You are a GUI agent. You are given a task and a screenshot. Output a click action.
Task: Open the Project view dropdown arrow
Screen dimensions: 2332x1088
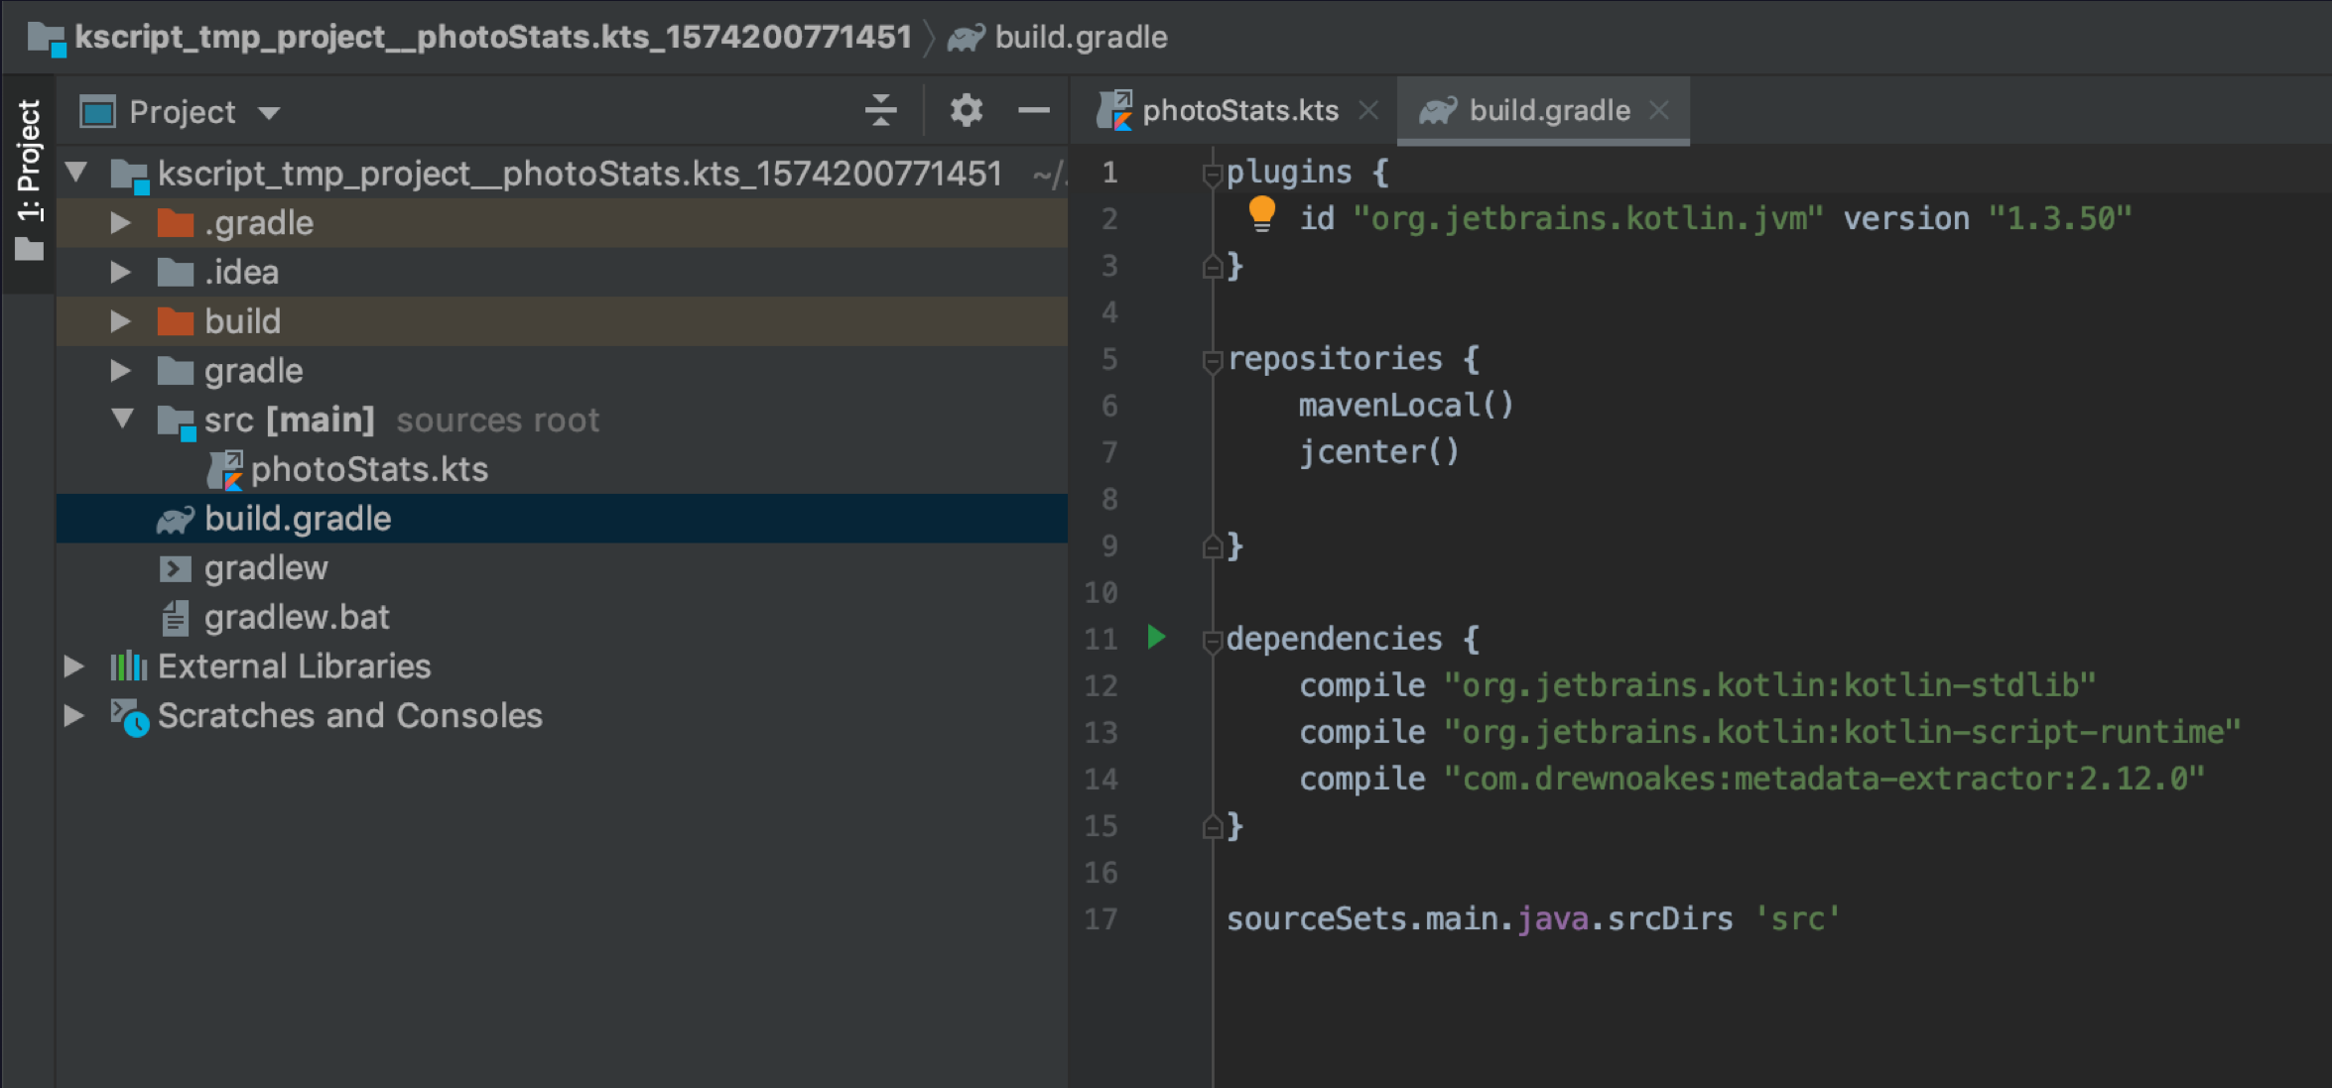269,113
